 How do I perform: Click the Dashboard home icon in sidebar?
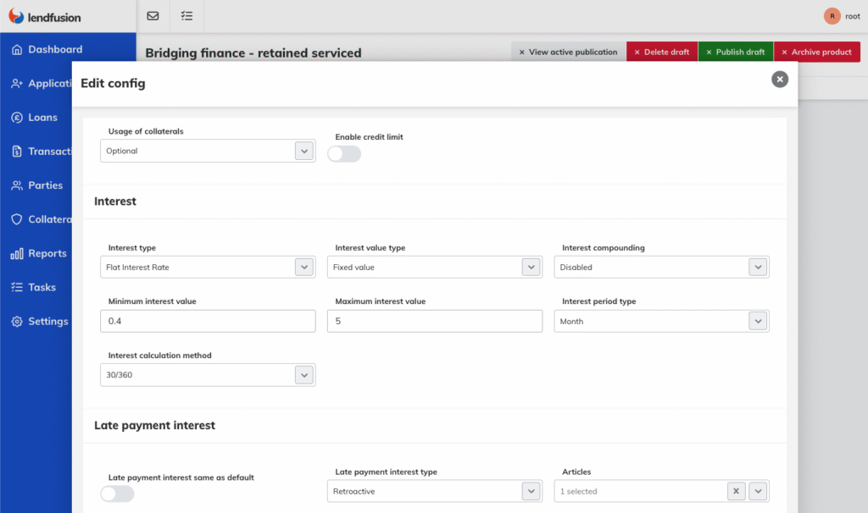click(17, 50)
